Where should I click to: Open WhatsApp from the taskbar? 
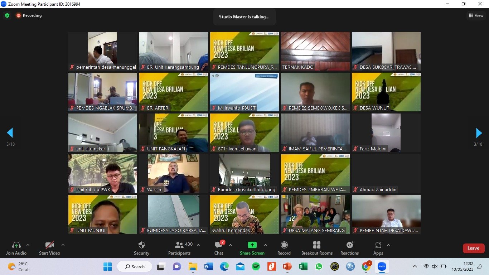point(319,266)
